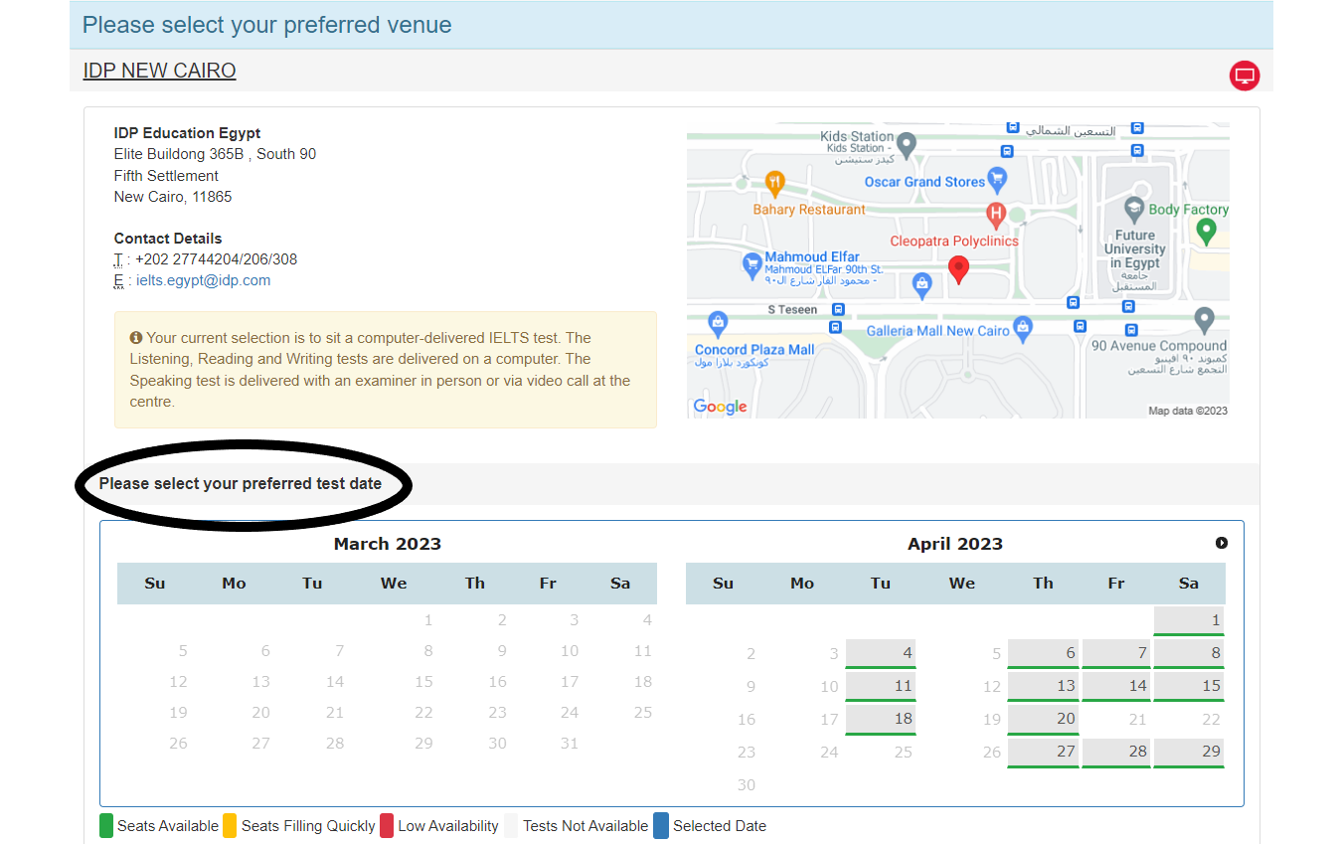
Task: Click the Google logo on the map
Action: pyautogui.click(x=720, y=407)
